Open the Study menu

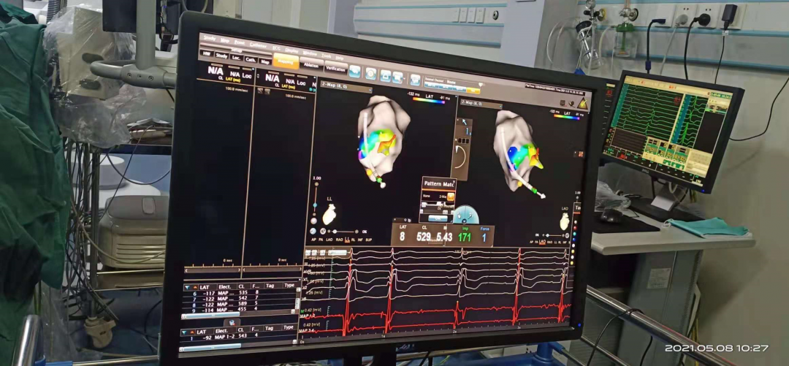pyautogui.click(x=210, y=38)
